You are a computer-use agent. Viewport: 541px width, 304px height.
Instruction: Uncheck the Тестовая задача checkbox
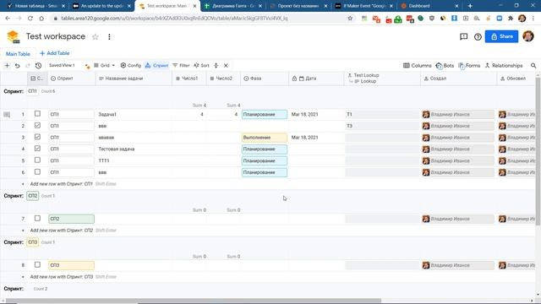click(37, 149)
